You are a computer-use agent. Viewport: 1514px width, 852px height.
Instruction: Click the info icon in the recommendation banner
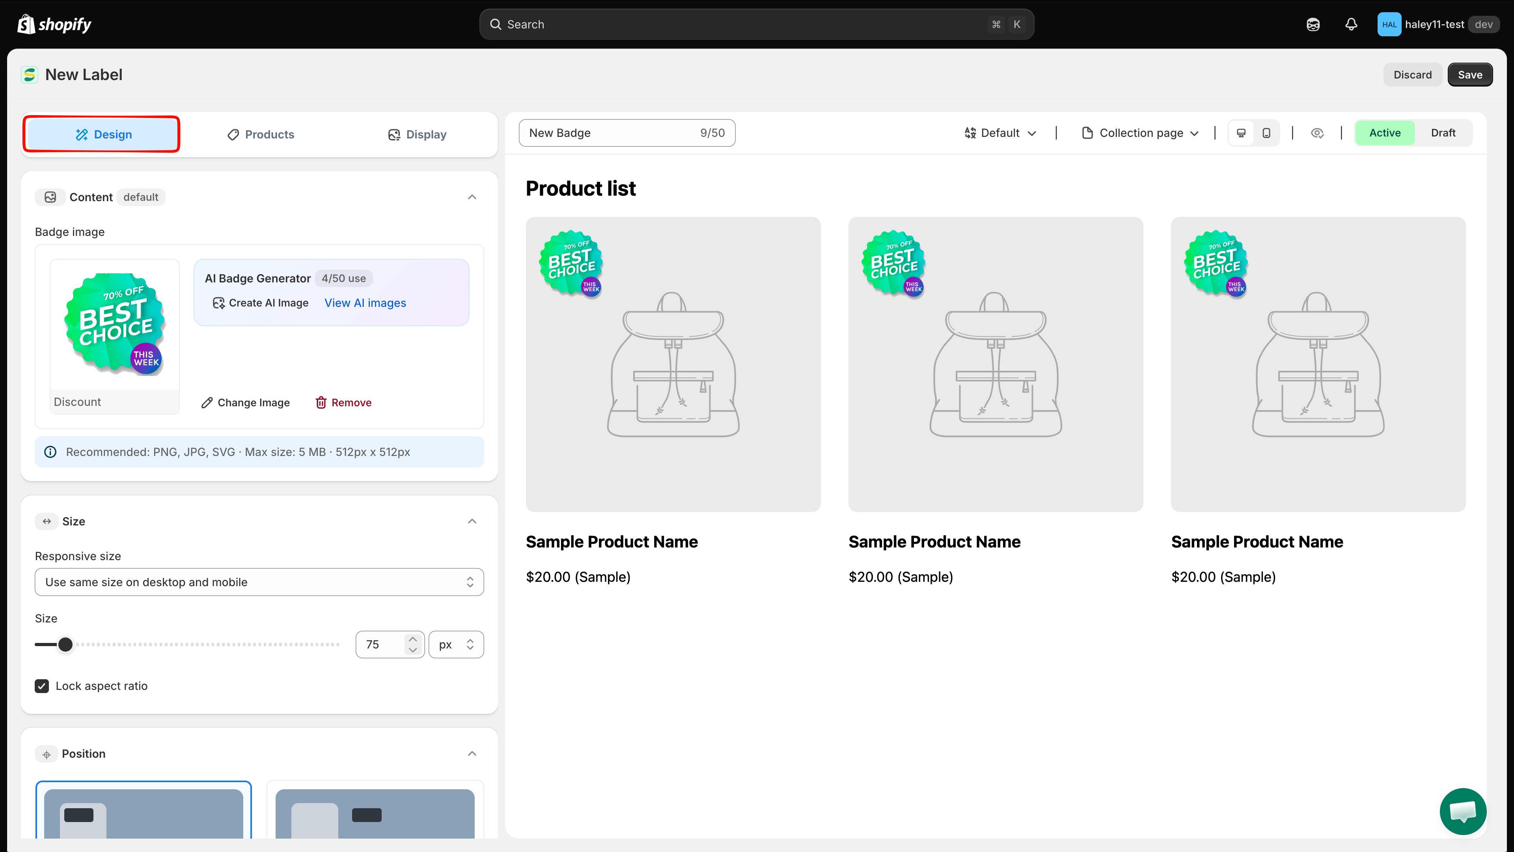click(x=50, y=452)
